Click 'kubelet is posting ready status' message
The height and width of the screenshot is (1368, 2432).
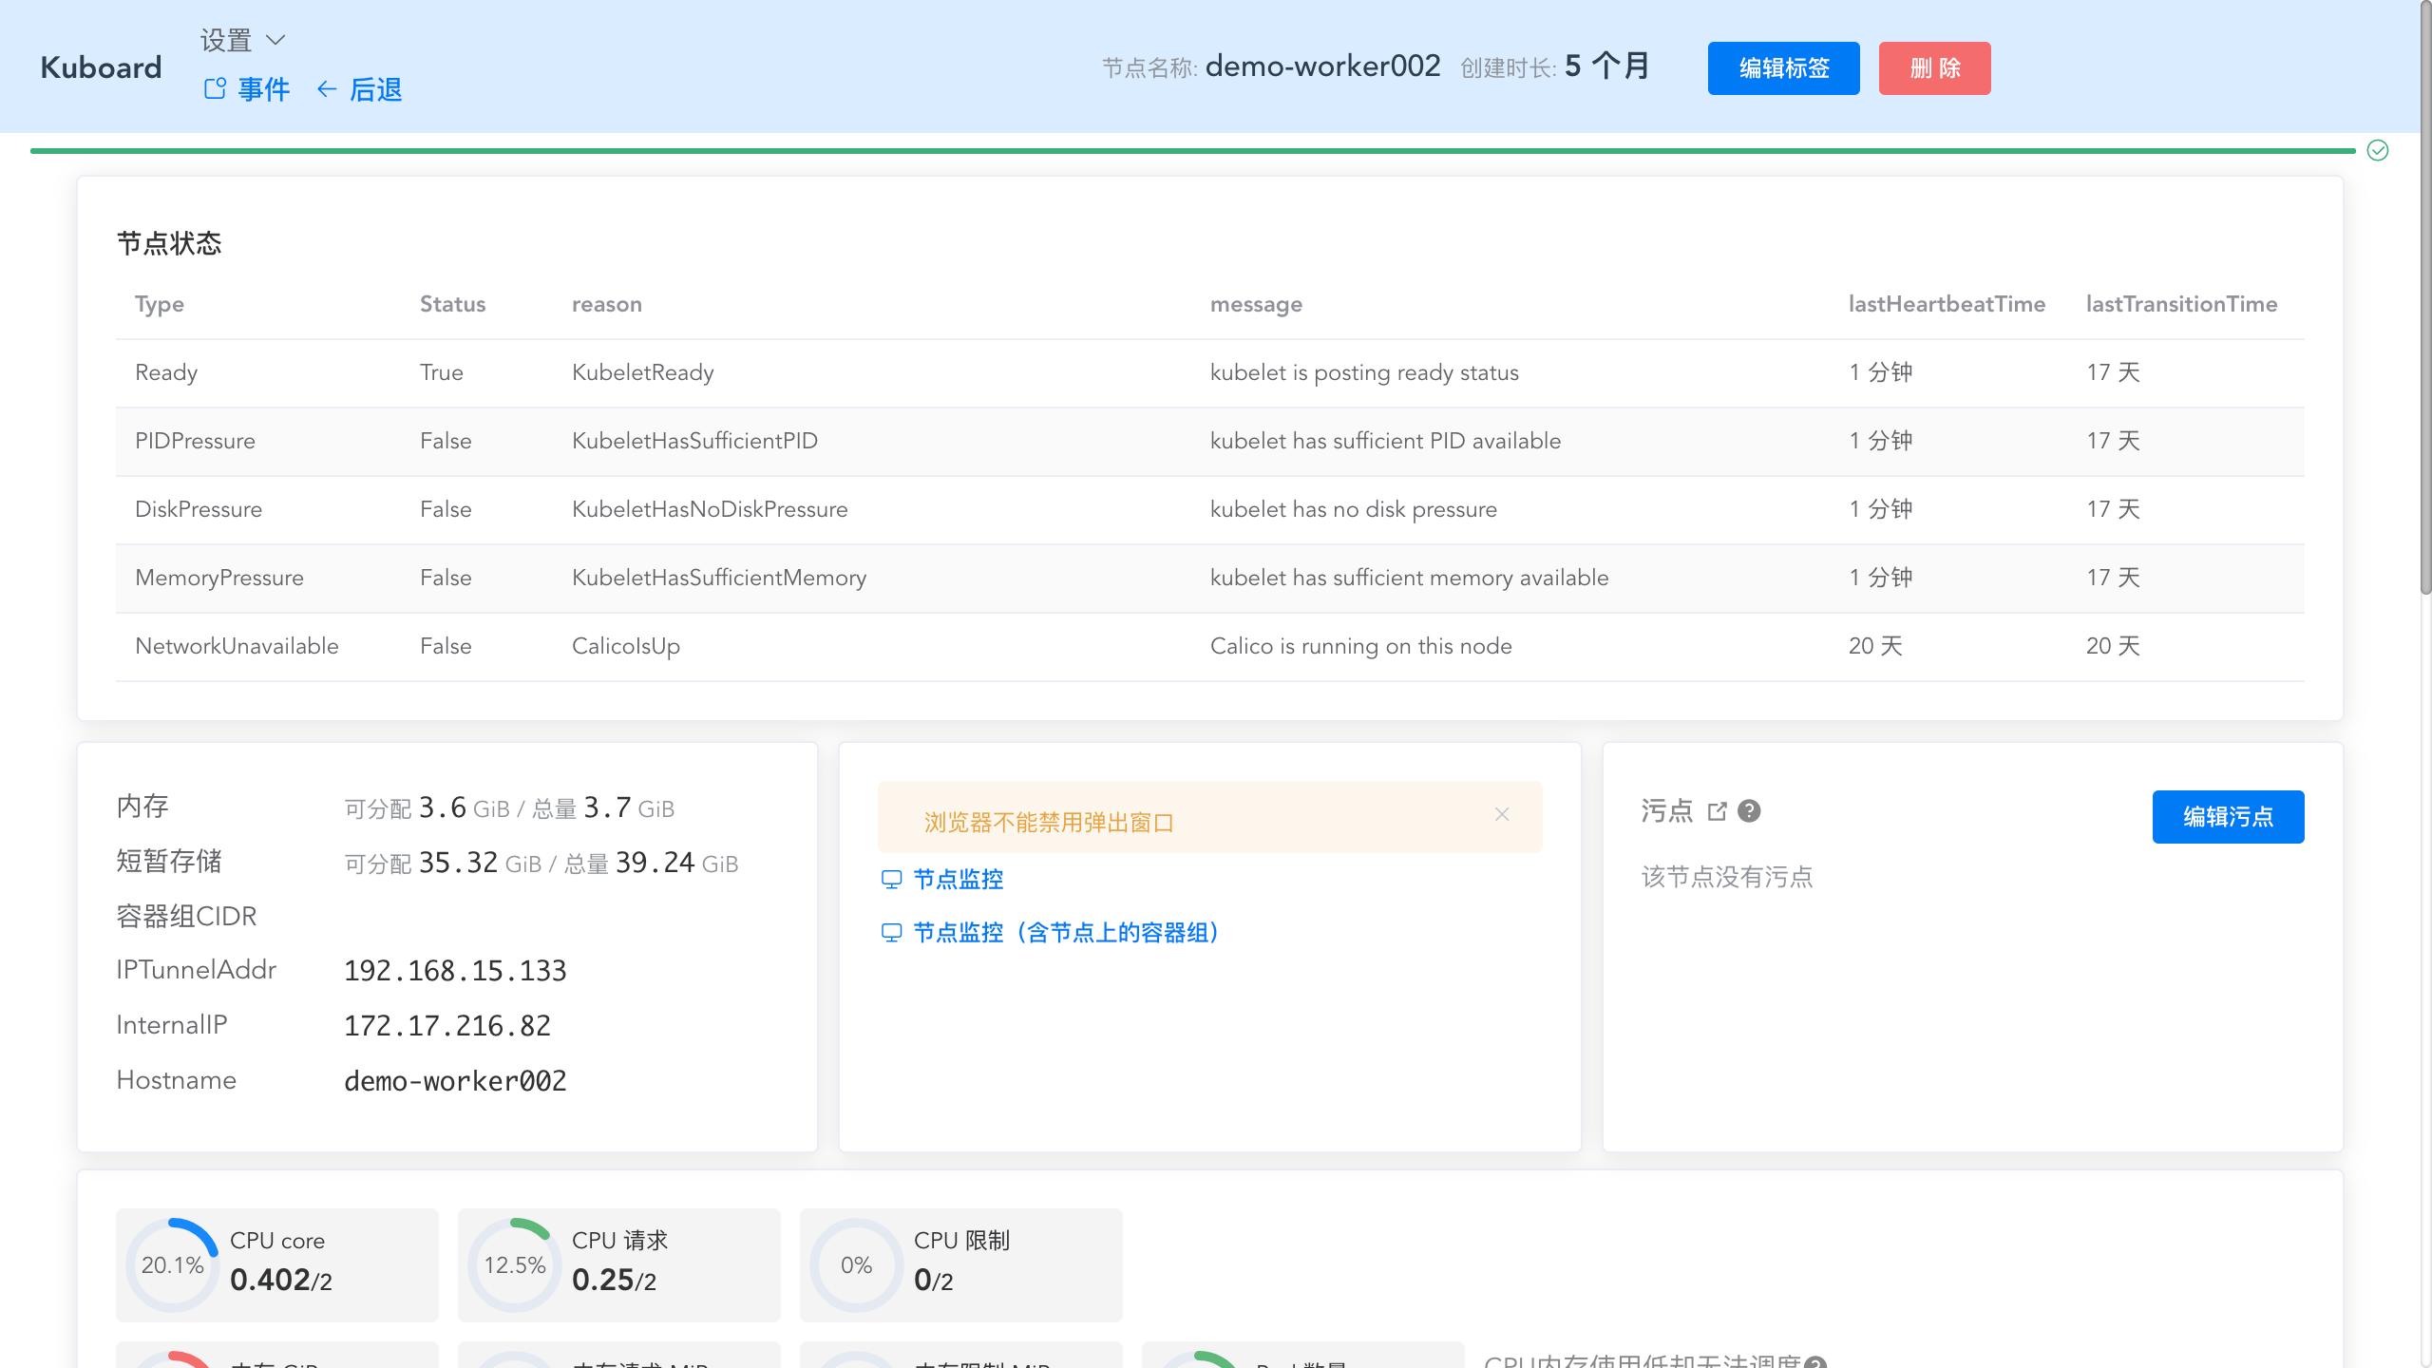1364,372
